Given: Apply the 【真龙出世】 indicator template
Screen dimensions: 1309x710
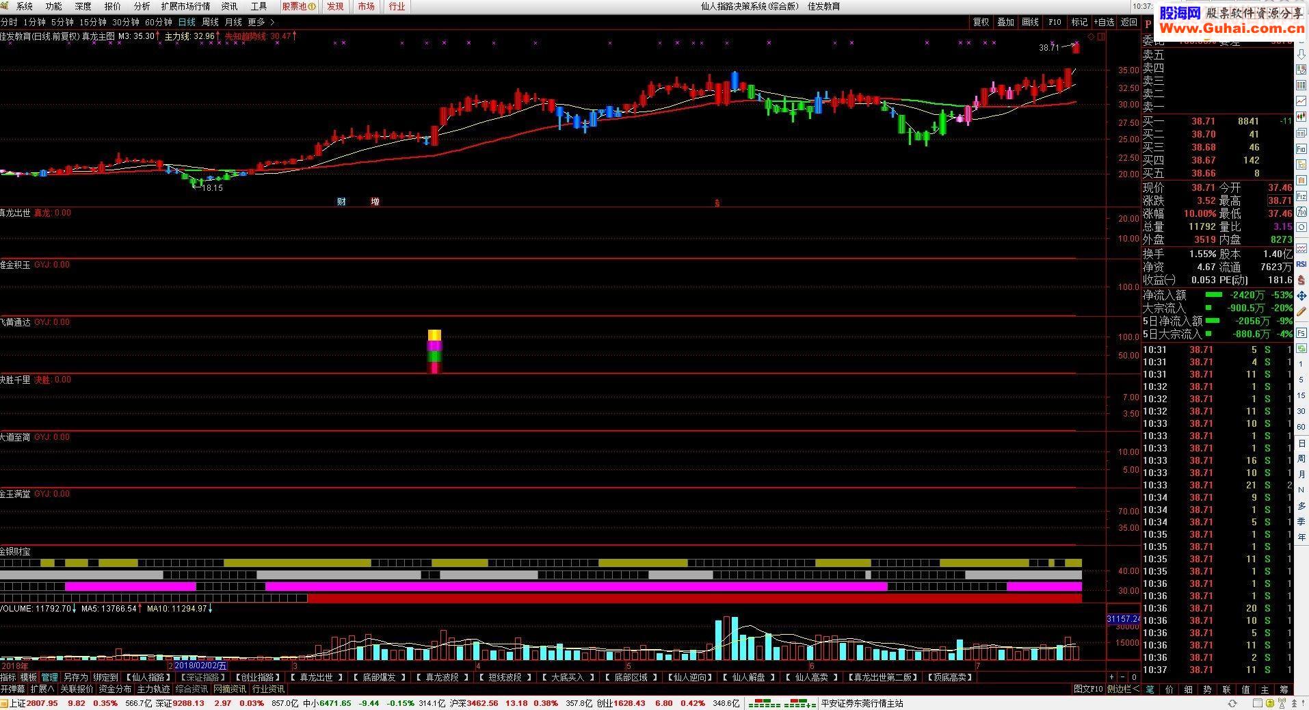Looking at the screenshot, I should click(x=317, y=677).
